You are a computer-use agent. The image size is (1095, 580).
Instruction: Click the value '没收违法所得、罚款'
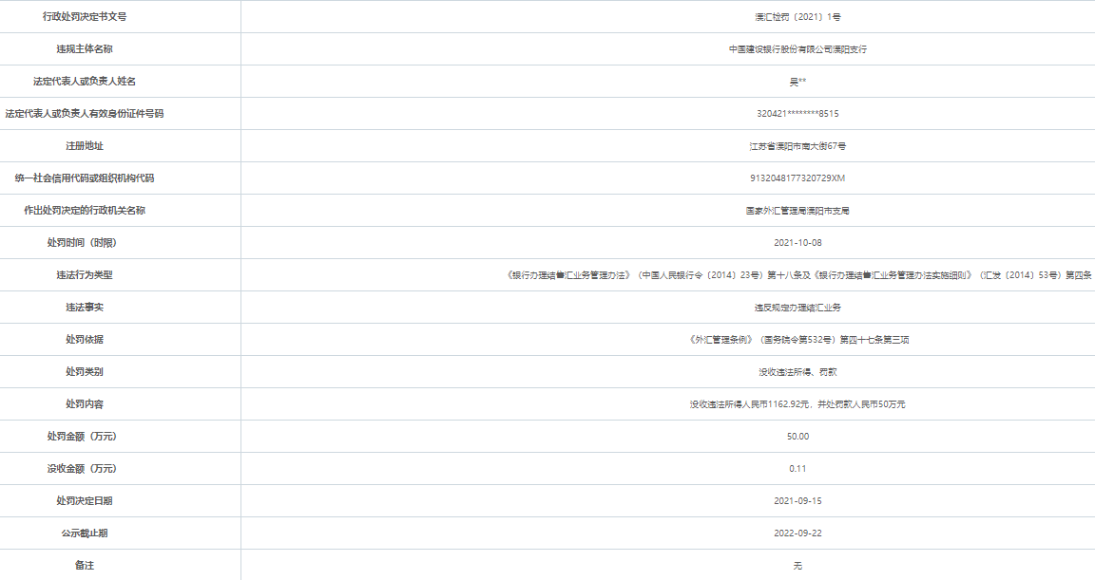[x=797, y=372]
